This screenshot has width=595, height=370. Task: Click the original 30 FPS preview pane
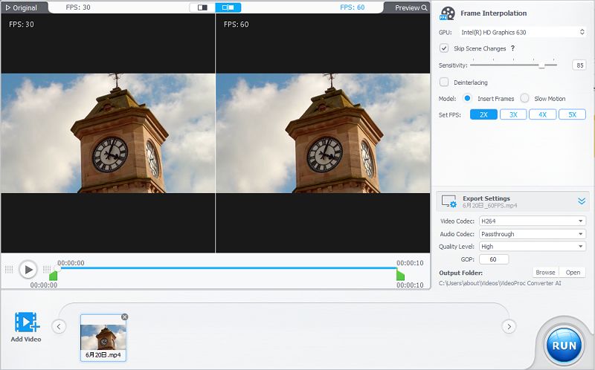108,133
